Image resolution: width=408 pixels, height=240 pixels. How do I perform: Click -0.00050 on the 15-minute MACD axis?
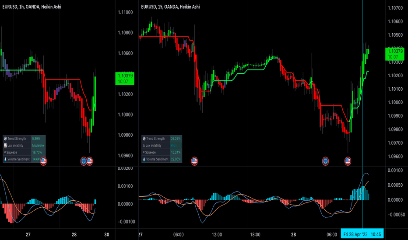tap(396, 215)
